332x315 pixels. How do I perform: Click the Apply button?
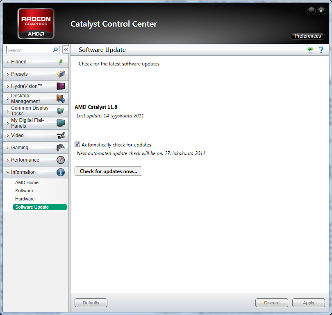click(x=309, y=303)
